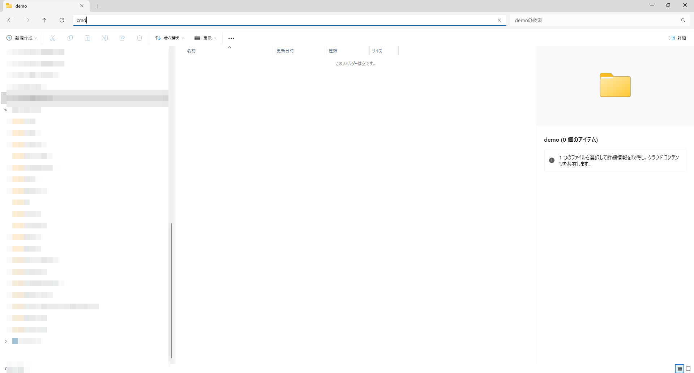The width and height of the screenshot is (694, 373).
Task: Refresh the demo folder view
Action: click(62, 20)
